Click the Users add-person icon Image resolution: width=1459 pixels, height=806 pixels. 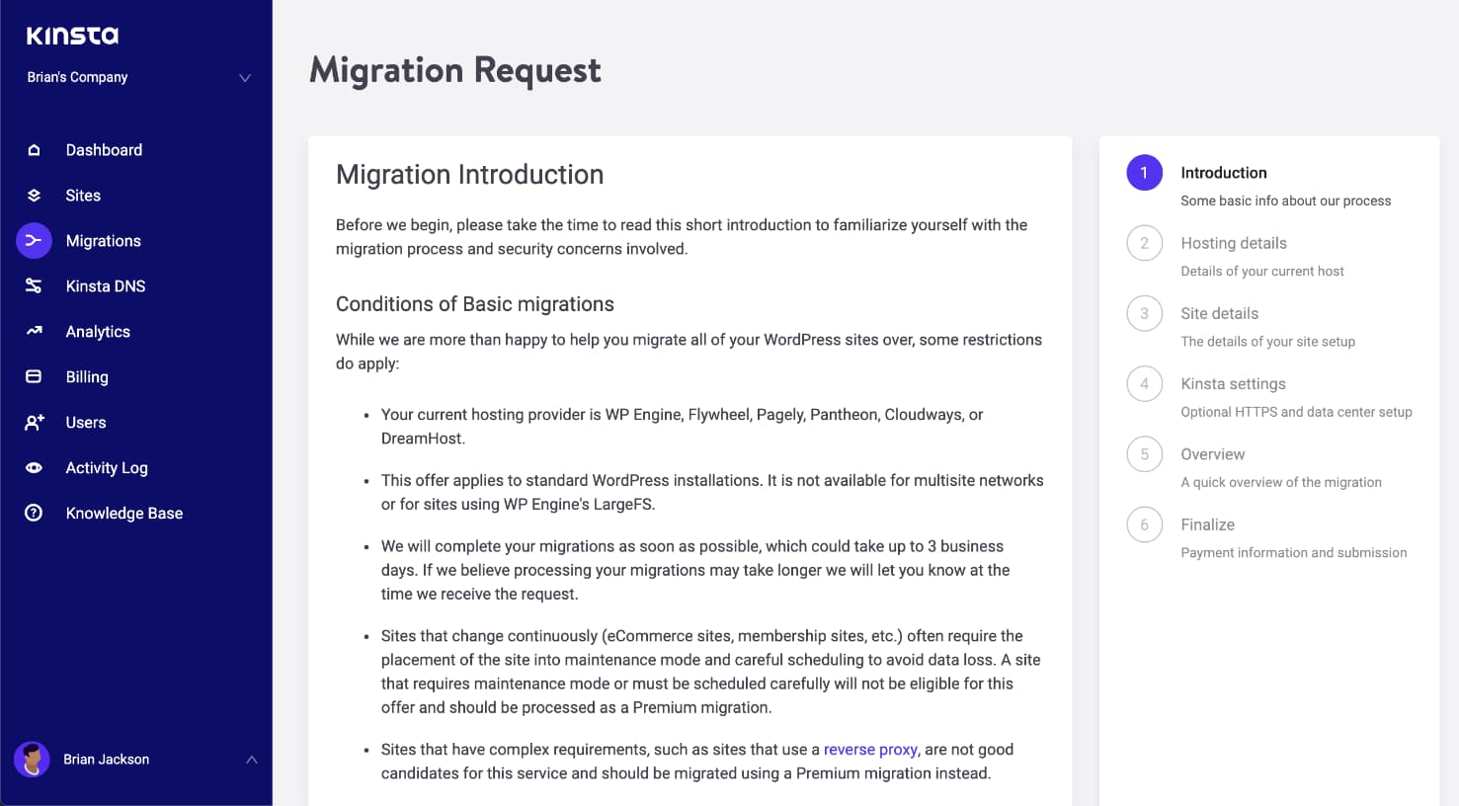34,423
